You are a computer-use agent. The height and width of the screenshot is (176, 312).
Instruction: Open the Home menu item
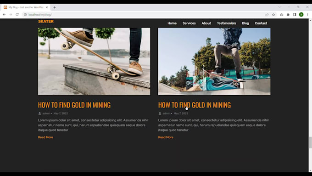point(172,23)
